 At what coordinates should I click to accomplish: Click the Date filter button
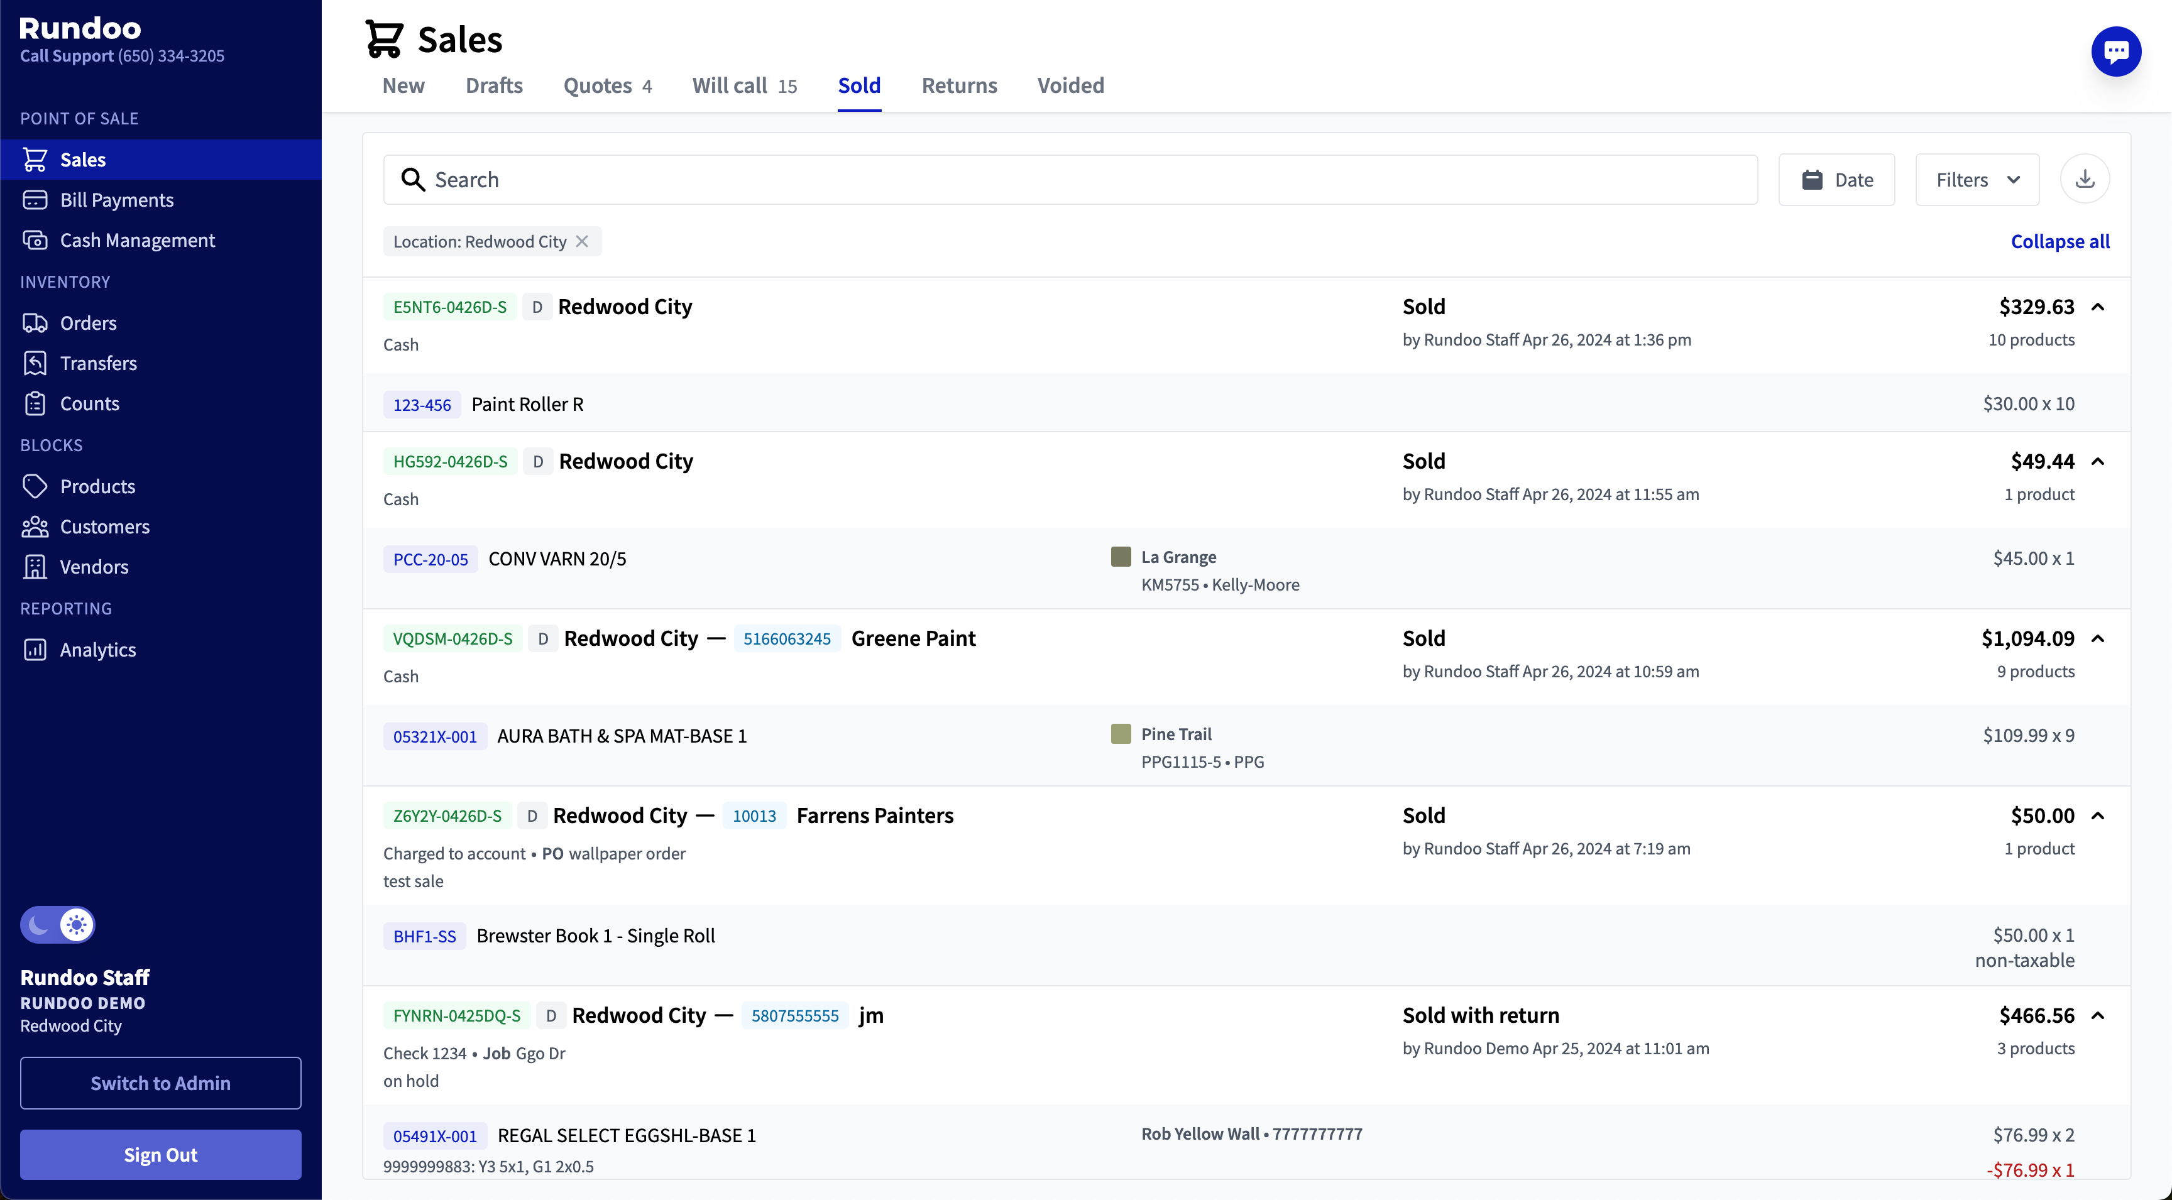1836,180
